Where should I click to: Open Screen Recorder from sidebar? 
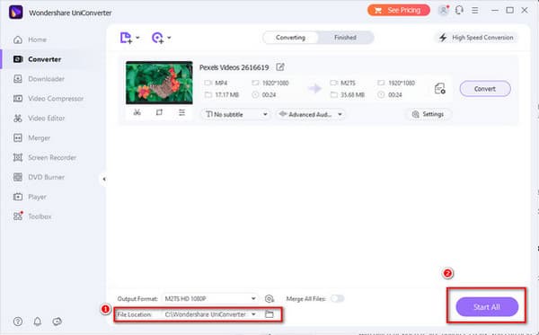pos(44,157)
